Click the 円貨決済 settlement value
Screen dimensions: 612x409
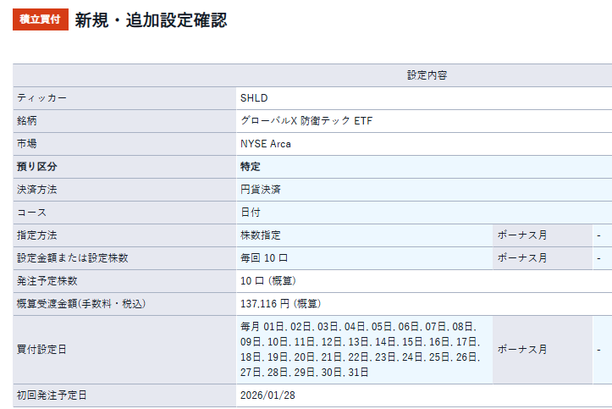coord(261,190)
